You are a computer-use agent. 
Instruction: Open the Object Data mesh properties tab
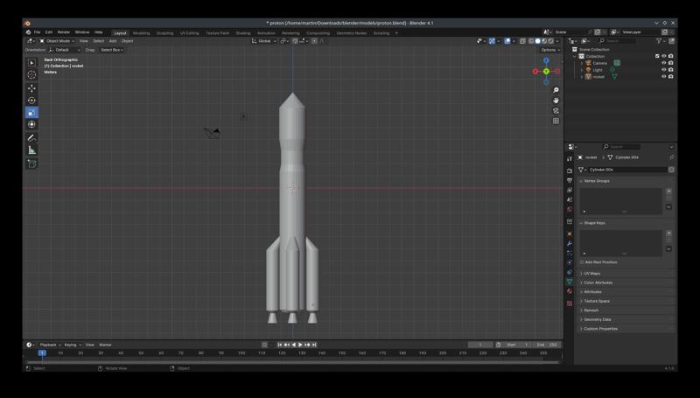[x=570, y=282]
